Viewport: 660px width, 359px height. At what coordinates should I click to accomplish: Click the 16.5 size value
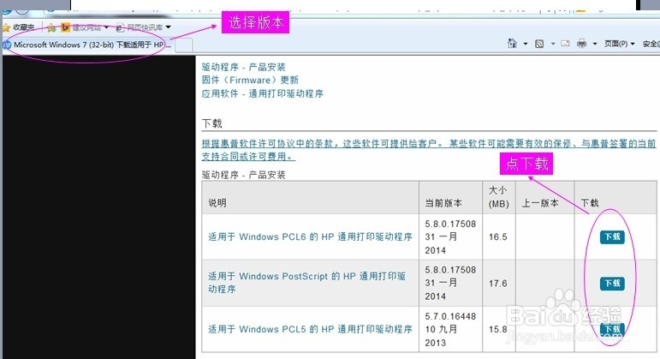point(498,236)
